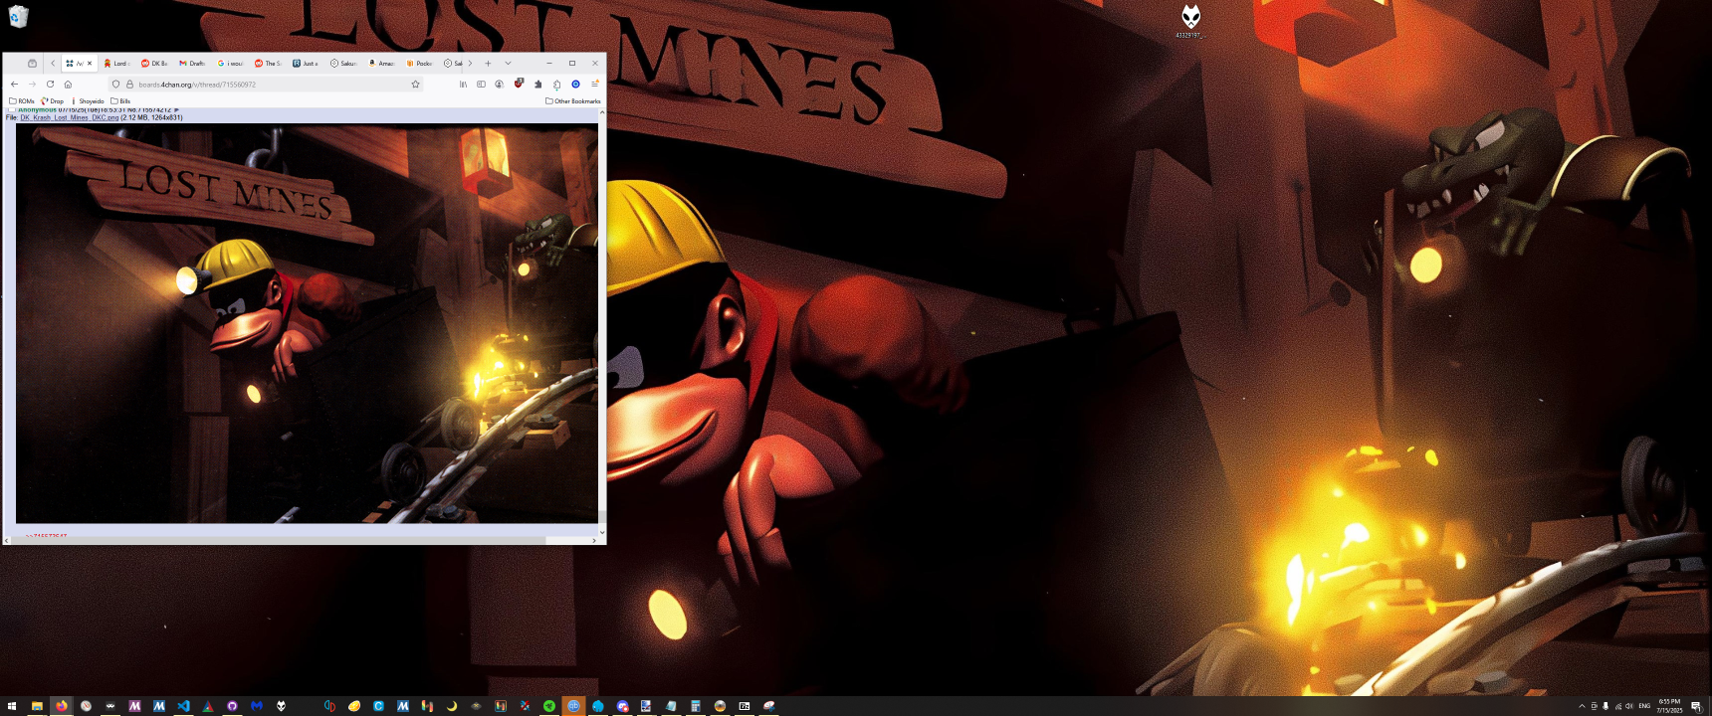Screen dimensions: 1712x716
Task: Show site security lock info
Action: pos(129,85)
